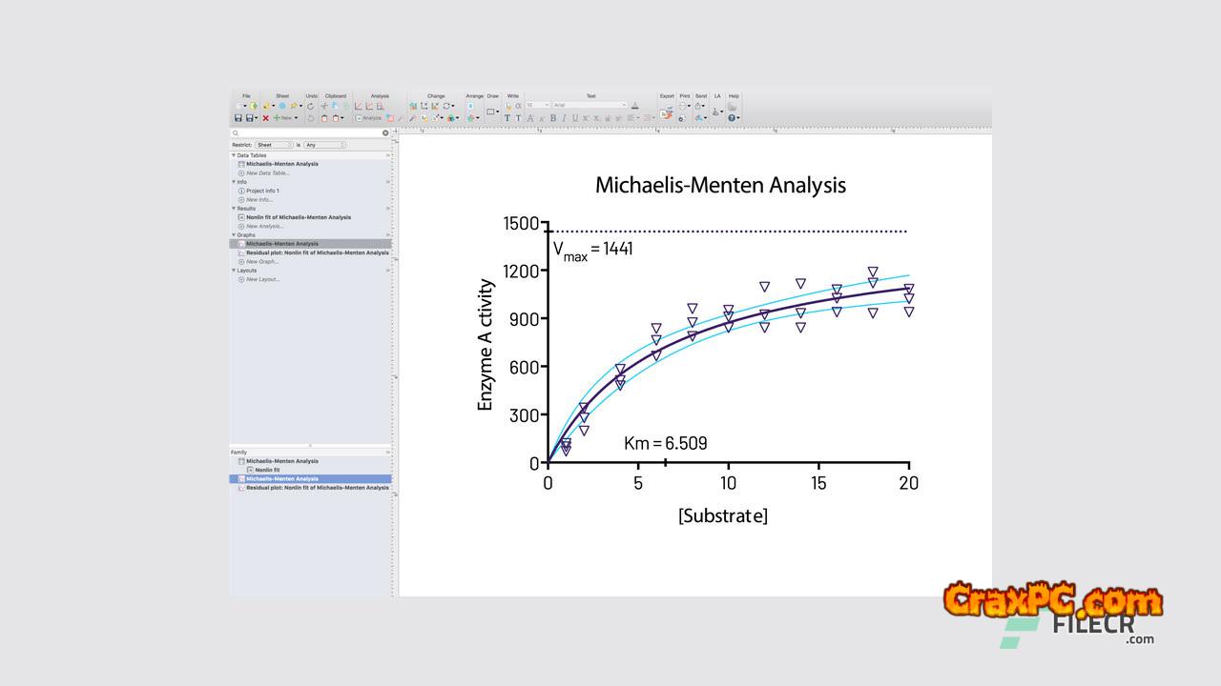
Task: Open the Restrict Sheet dropdown
Action: 273,145
